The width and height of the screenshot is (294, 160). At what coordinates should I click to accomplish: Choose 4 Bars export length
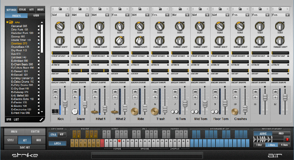pos(284,145)
